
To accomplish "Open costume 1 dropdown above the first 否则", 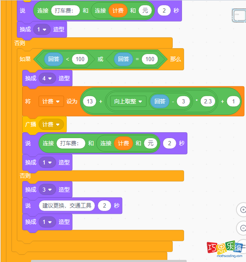I will (x=42, y=30).
